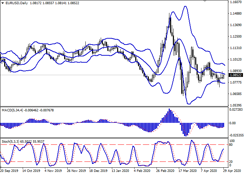The image size is (244, 174).
Task: Select the Stoch(5,3,3) indicator label
Action: pos(10,142)
